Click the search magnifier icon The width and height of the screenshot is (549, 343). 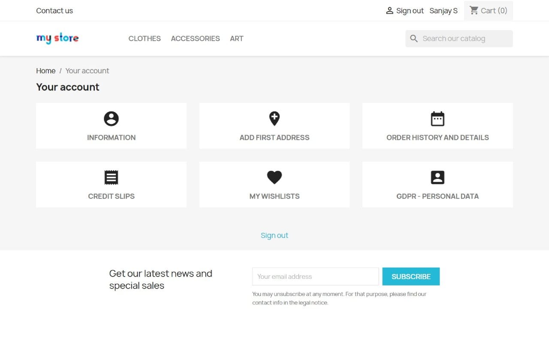coord(413,38)
